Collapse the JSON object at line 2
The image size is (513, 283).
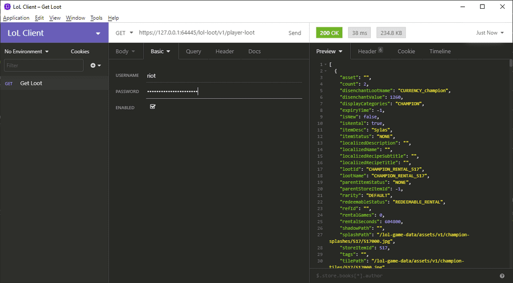pyautogui.click(x=325, y=71)
